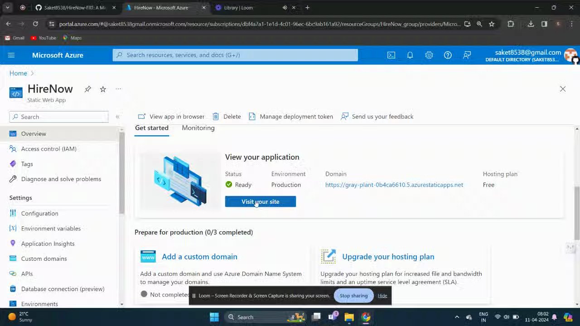Image resolution: width=580 pixels, height=326 pixels.
Task: Pin HireNow to dashboard
Action: point(88,89)
